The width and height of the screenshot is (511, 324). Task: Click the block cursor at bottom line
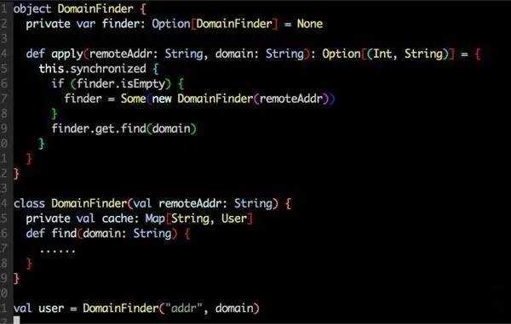pos(17,320)
